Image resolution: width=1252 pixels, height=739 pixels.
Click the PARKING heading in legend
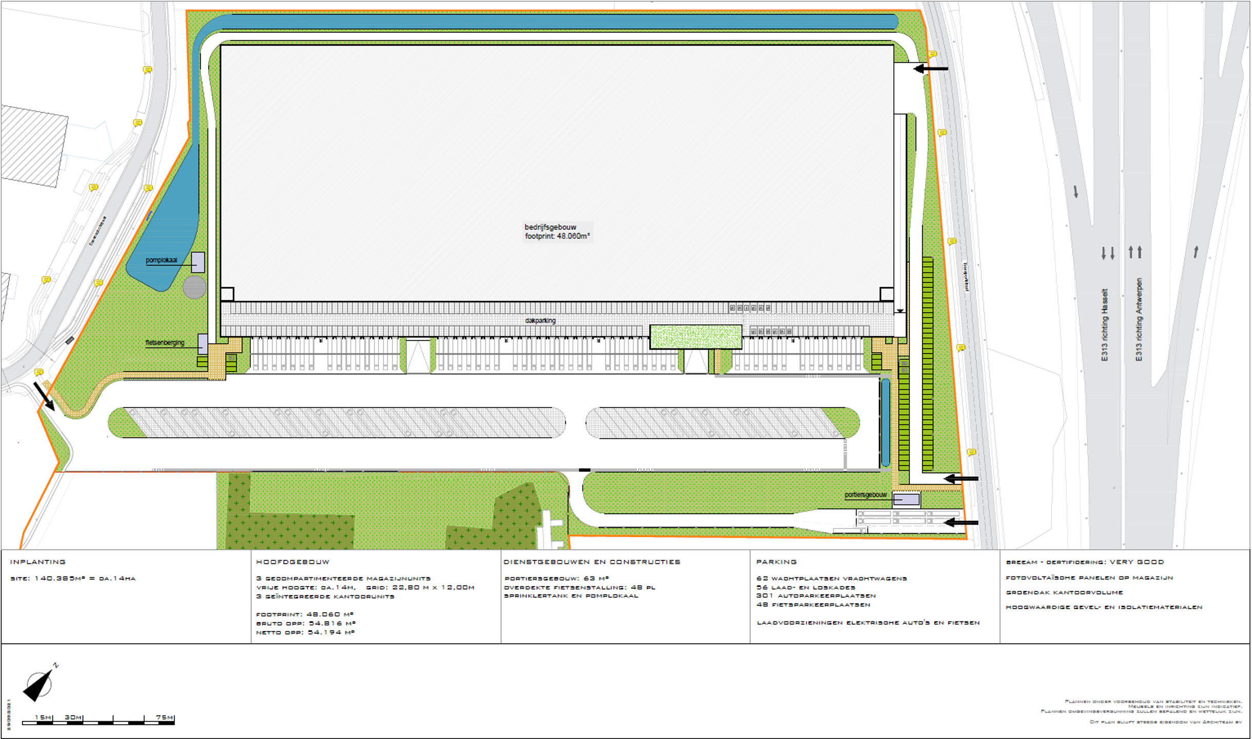click(x=776, y=562)
